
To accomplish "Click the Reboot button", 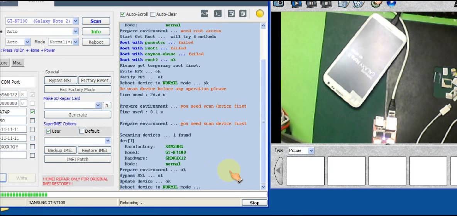I will click(96, 42).
